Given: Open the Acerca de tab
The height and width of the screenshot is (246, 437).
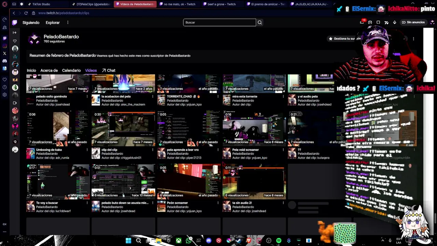Looking at the screenshot, I should pyautogui.click(x=49, y=70).
